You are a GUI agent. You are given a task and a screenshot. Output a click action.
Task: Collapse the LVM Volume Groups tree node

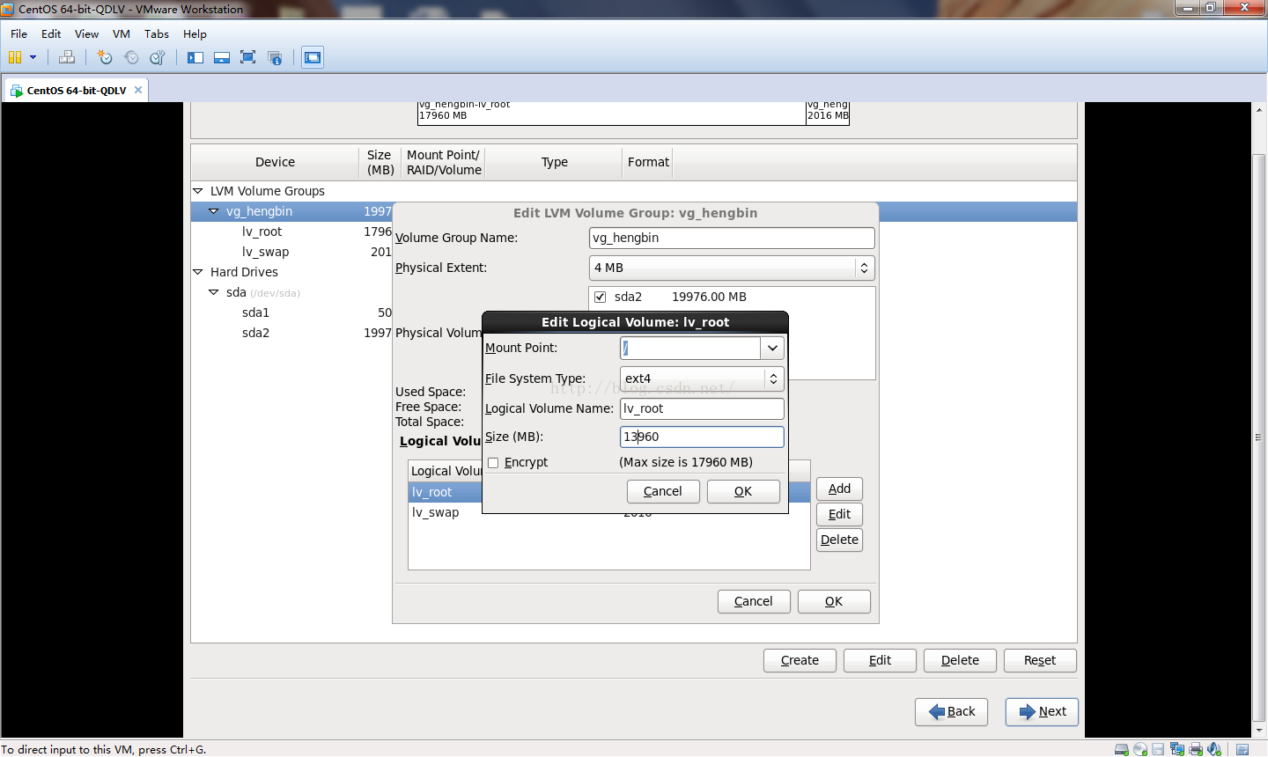[x=198, y=191]
